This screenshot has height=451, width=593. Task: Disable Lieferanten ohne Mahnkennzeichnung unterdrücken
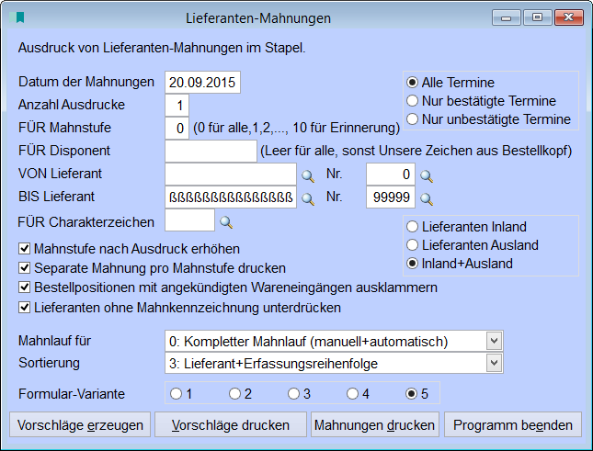[x=25, y=307]
